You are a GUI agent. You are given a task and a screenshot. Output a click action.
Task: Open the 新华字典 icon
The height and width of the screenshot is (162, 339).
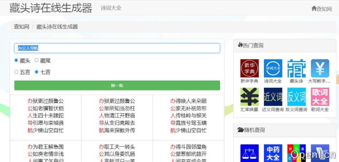(x=249, y=68)
